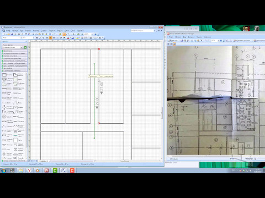Click green search arrow in Shapes panel

tap(25, 47)
